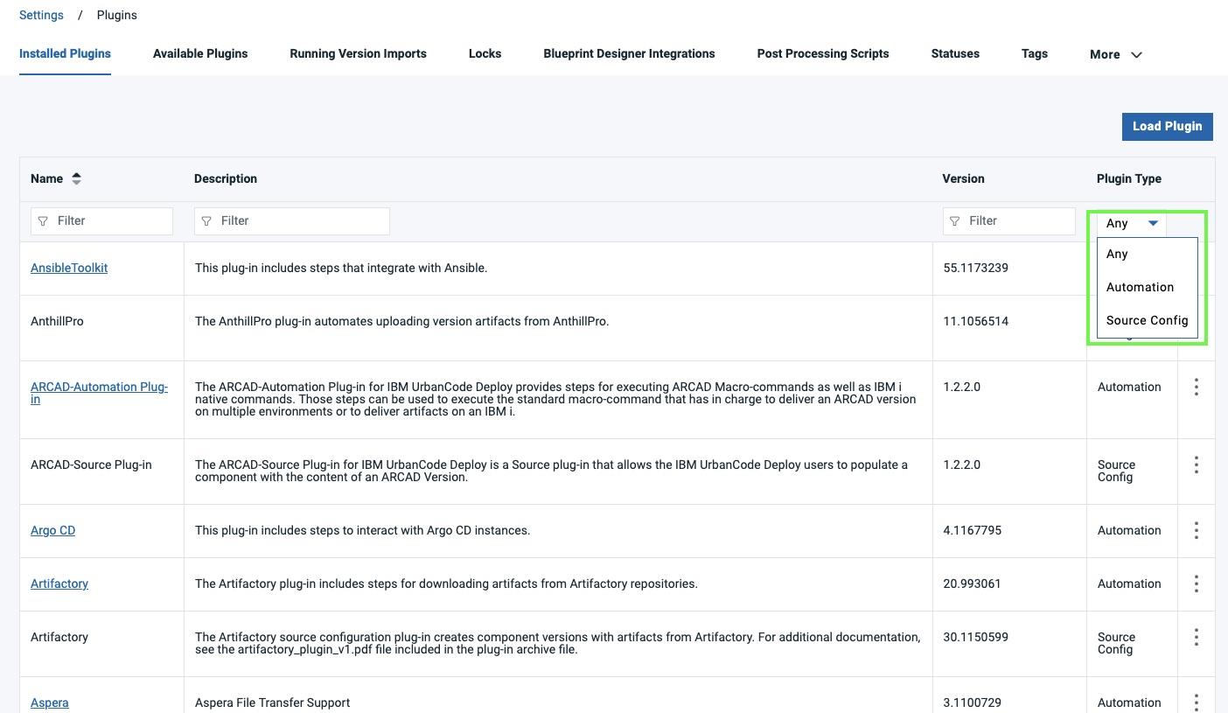Choose Source Config filter option
The width and height of the screenshot is (1228, 713).
pos(1147,320)
